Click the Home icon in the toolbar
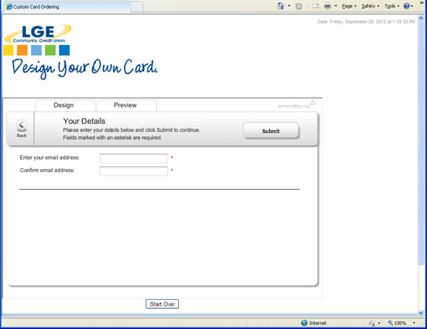Viewport: 427px width, 329px height. click(x=280, y=6)
